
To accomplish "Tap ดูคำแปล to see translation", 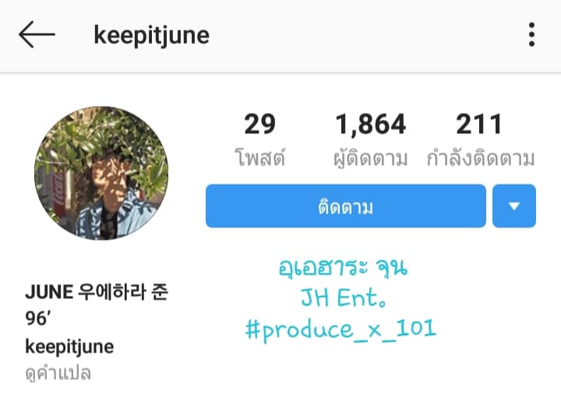I will (58, 374).
